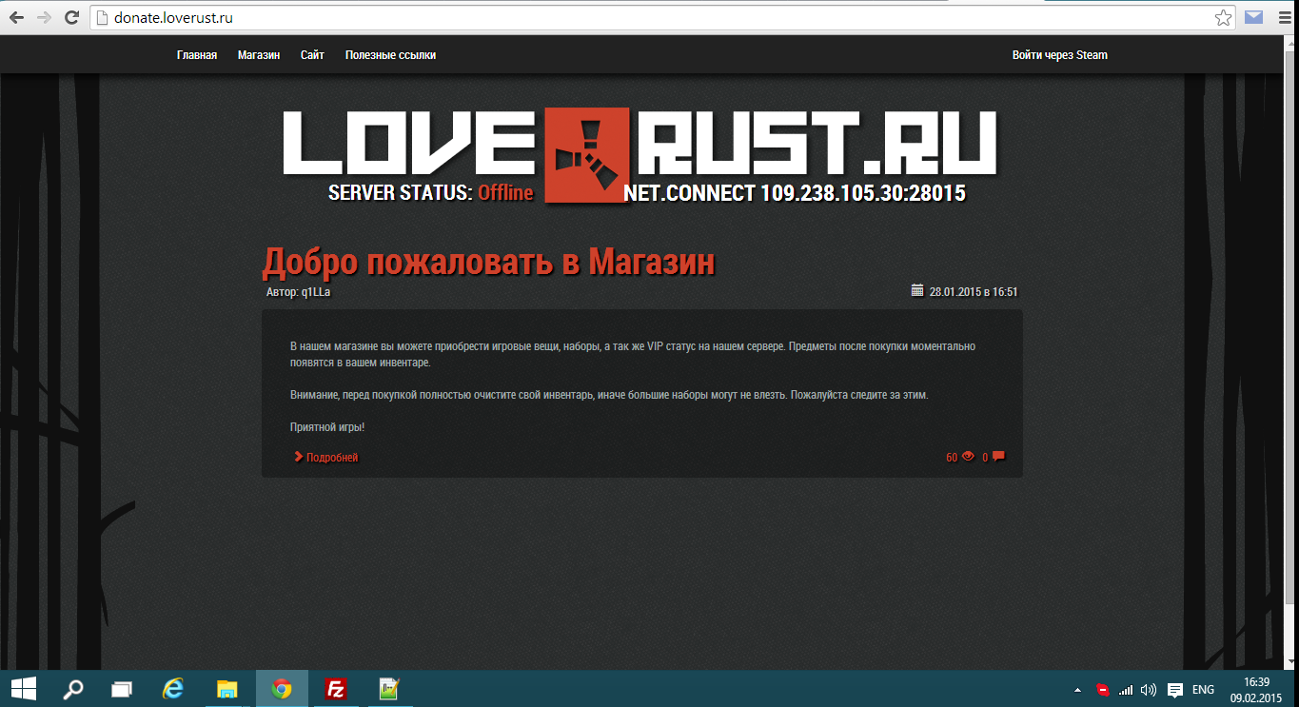The height and width of the screenshot is (707, 1299).
Task: Click the browser forward arrow
Action: [44, 17]
